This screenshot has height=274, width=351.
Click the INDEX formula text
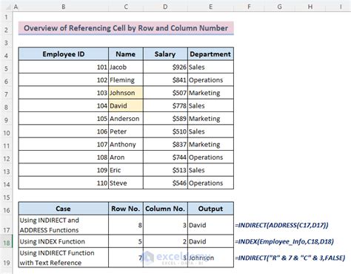tap(284, 241)
